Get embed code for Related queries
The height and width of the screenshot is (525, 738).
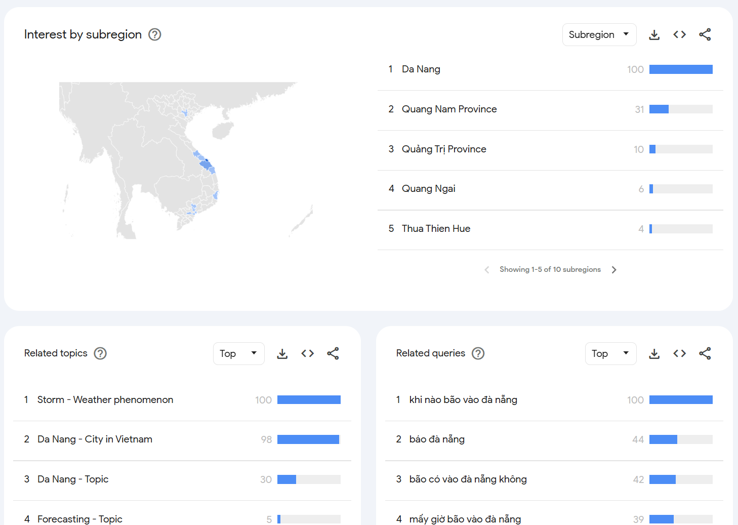point(679,354)
